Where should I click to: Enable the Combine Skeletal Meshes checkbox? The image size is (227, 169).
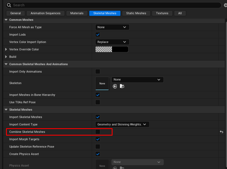coord(98,132)
